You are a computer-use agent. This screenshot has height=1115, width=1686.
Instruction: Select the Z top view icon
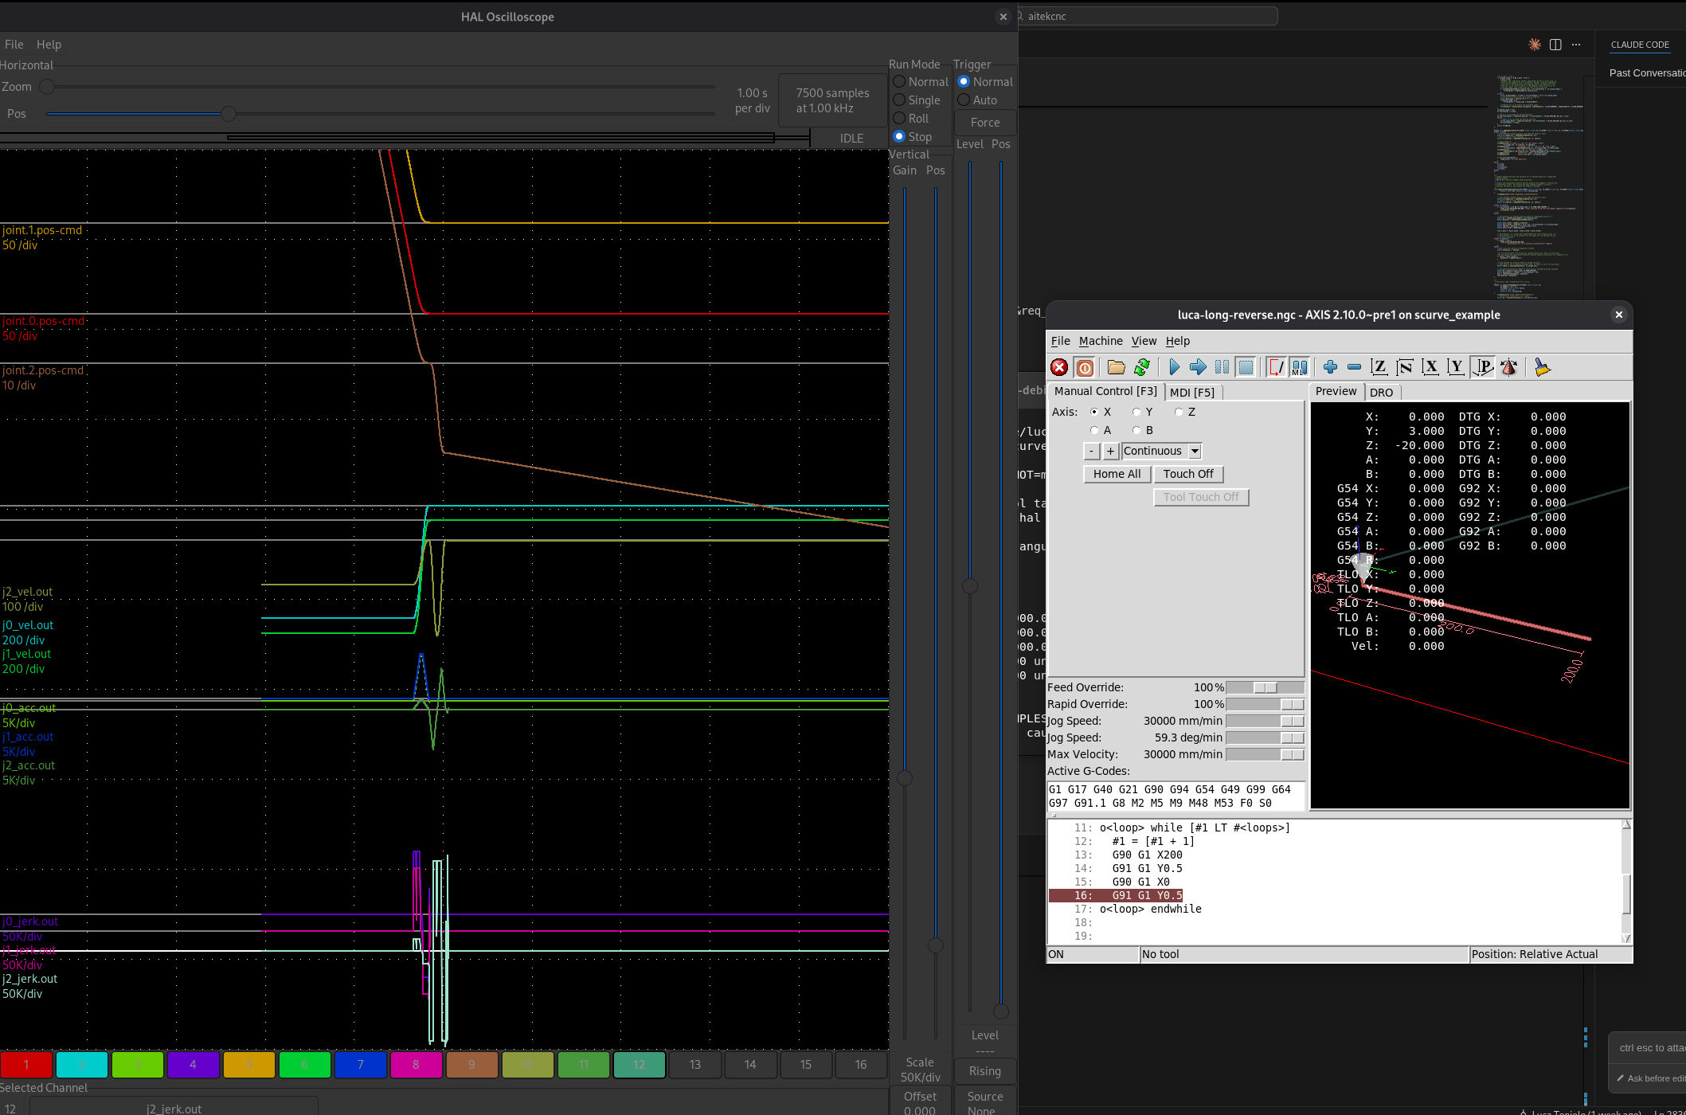tap(1379, 367)
